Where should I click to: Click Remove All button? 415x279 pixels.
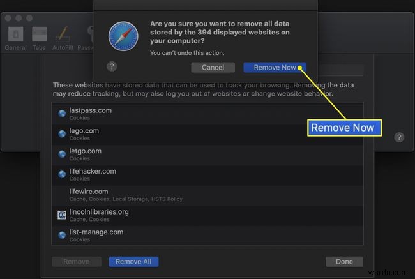pos(133,262)
